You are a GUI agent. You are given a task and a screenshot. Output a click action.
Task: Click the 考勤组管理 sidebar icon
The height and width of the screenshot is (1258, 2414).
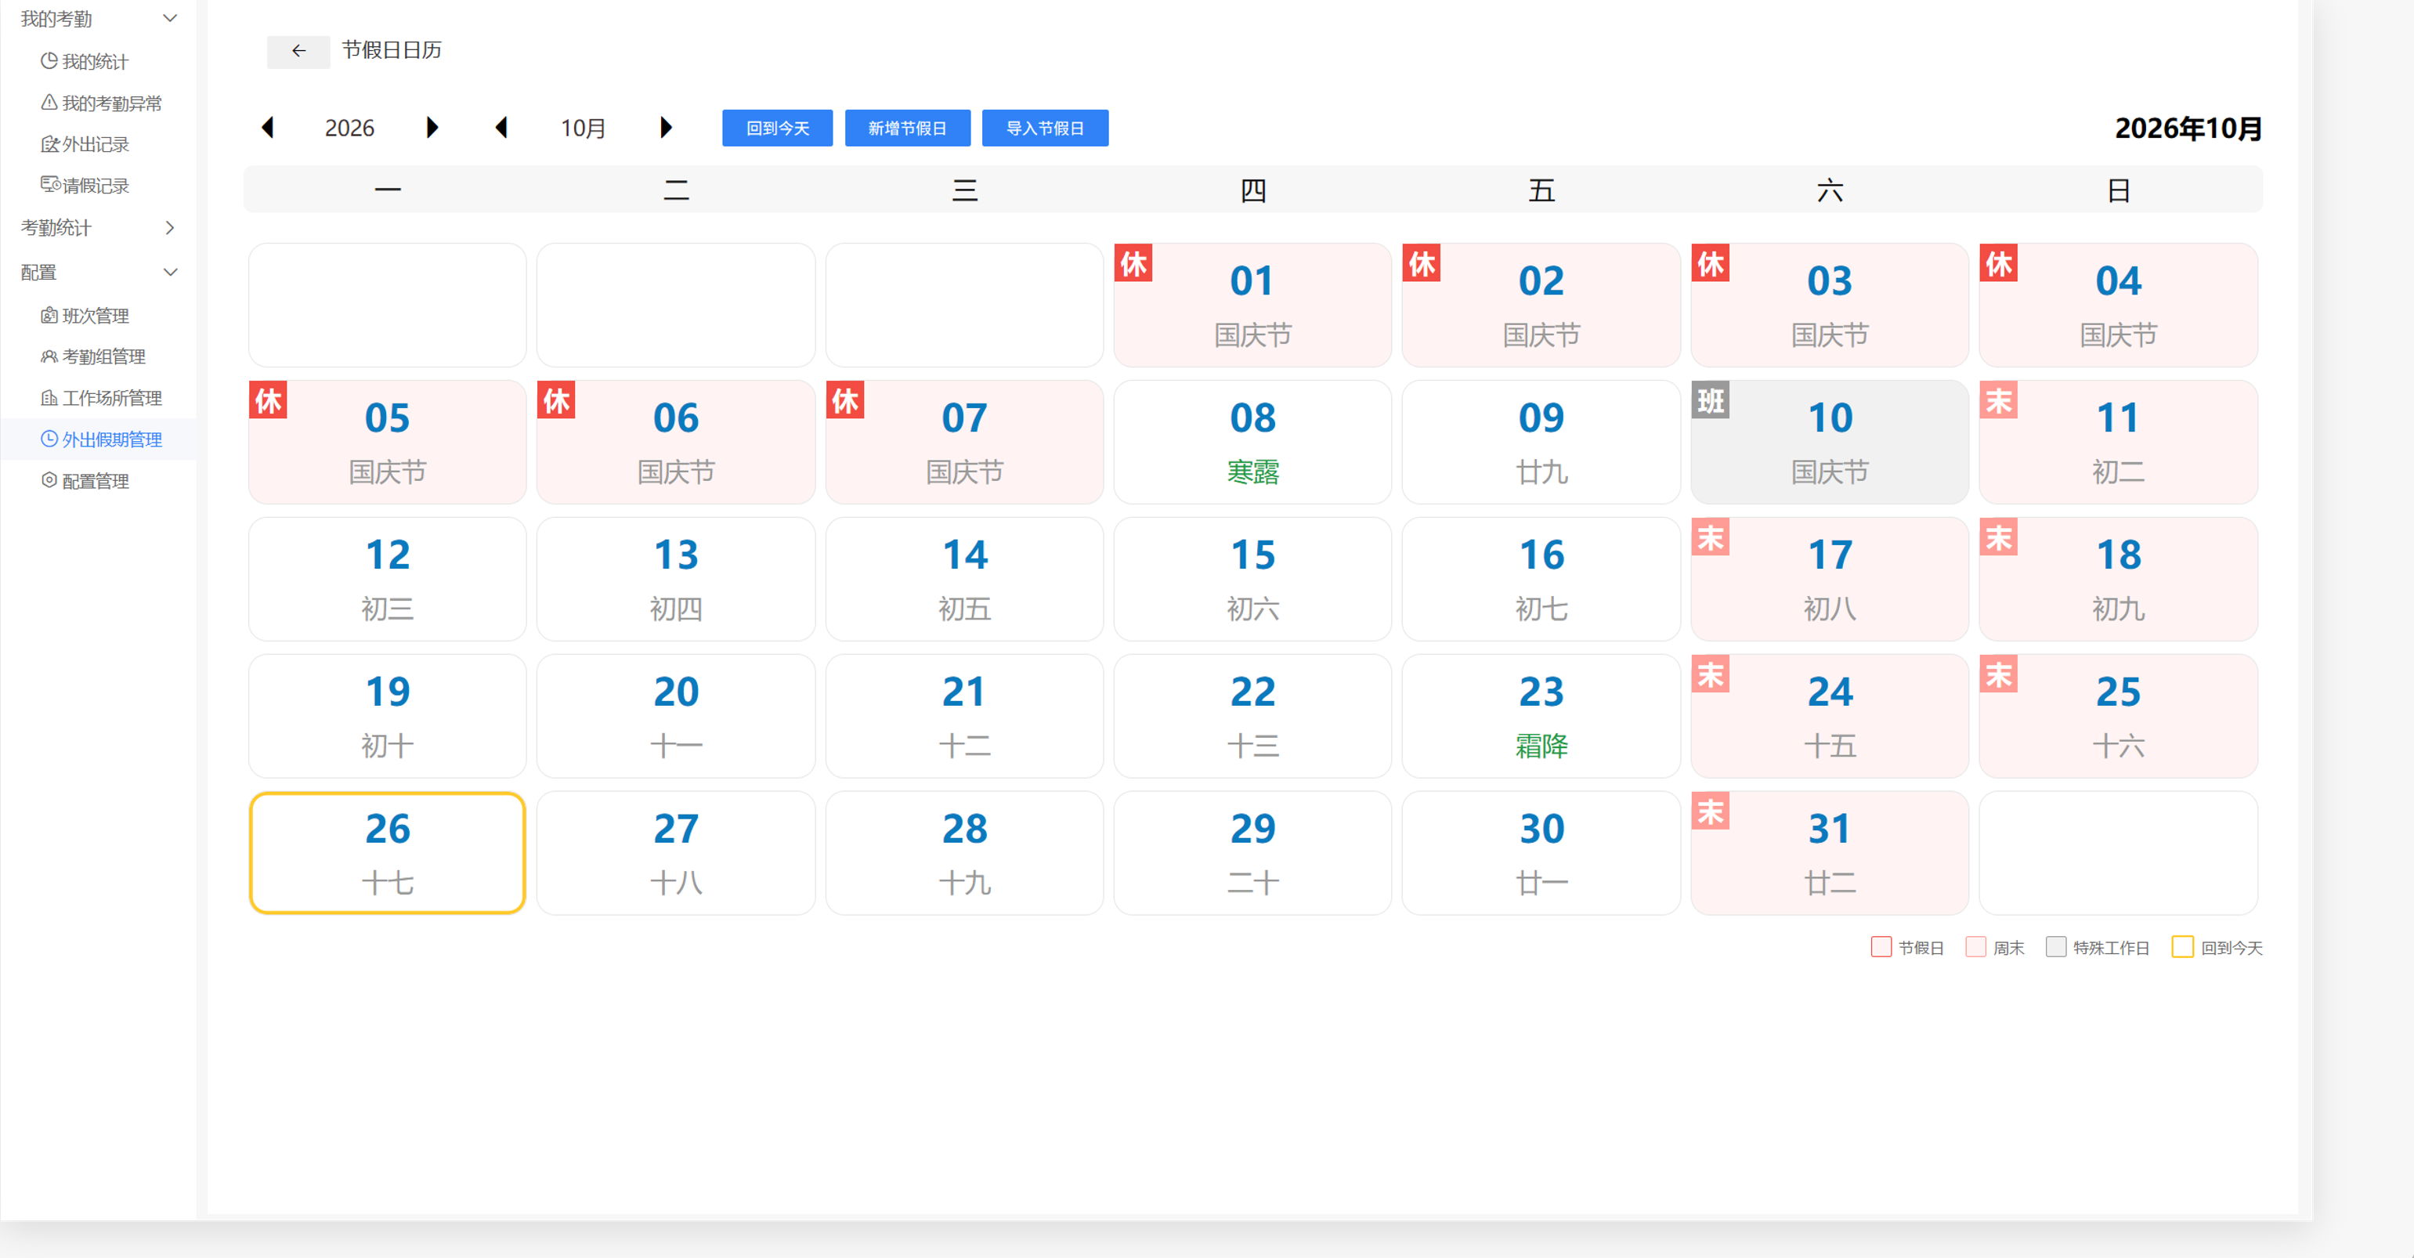click(49, 356)
